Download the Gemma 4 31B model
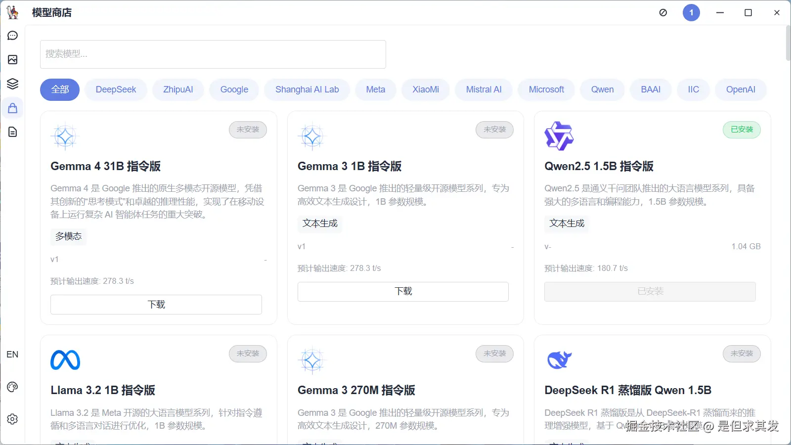 pos(156,305)
